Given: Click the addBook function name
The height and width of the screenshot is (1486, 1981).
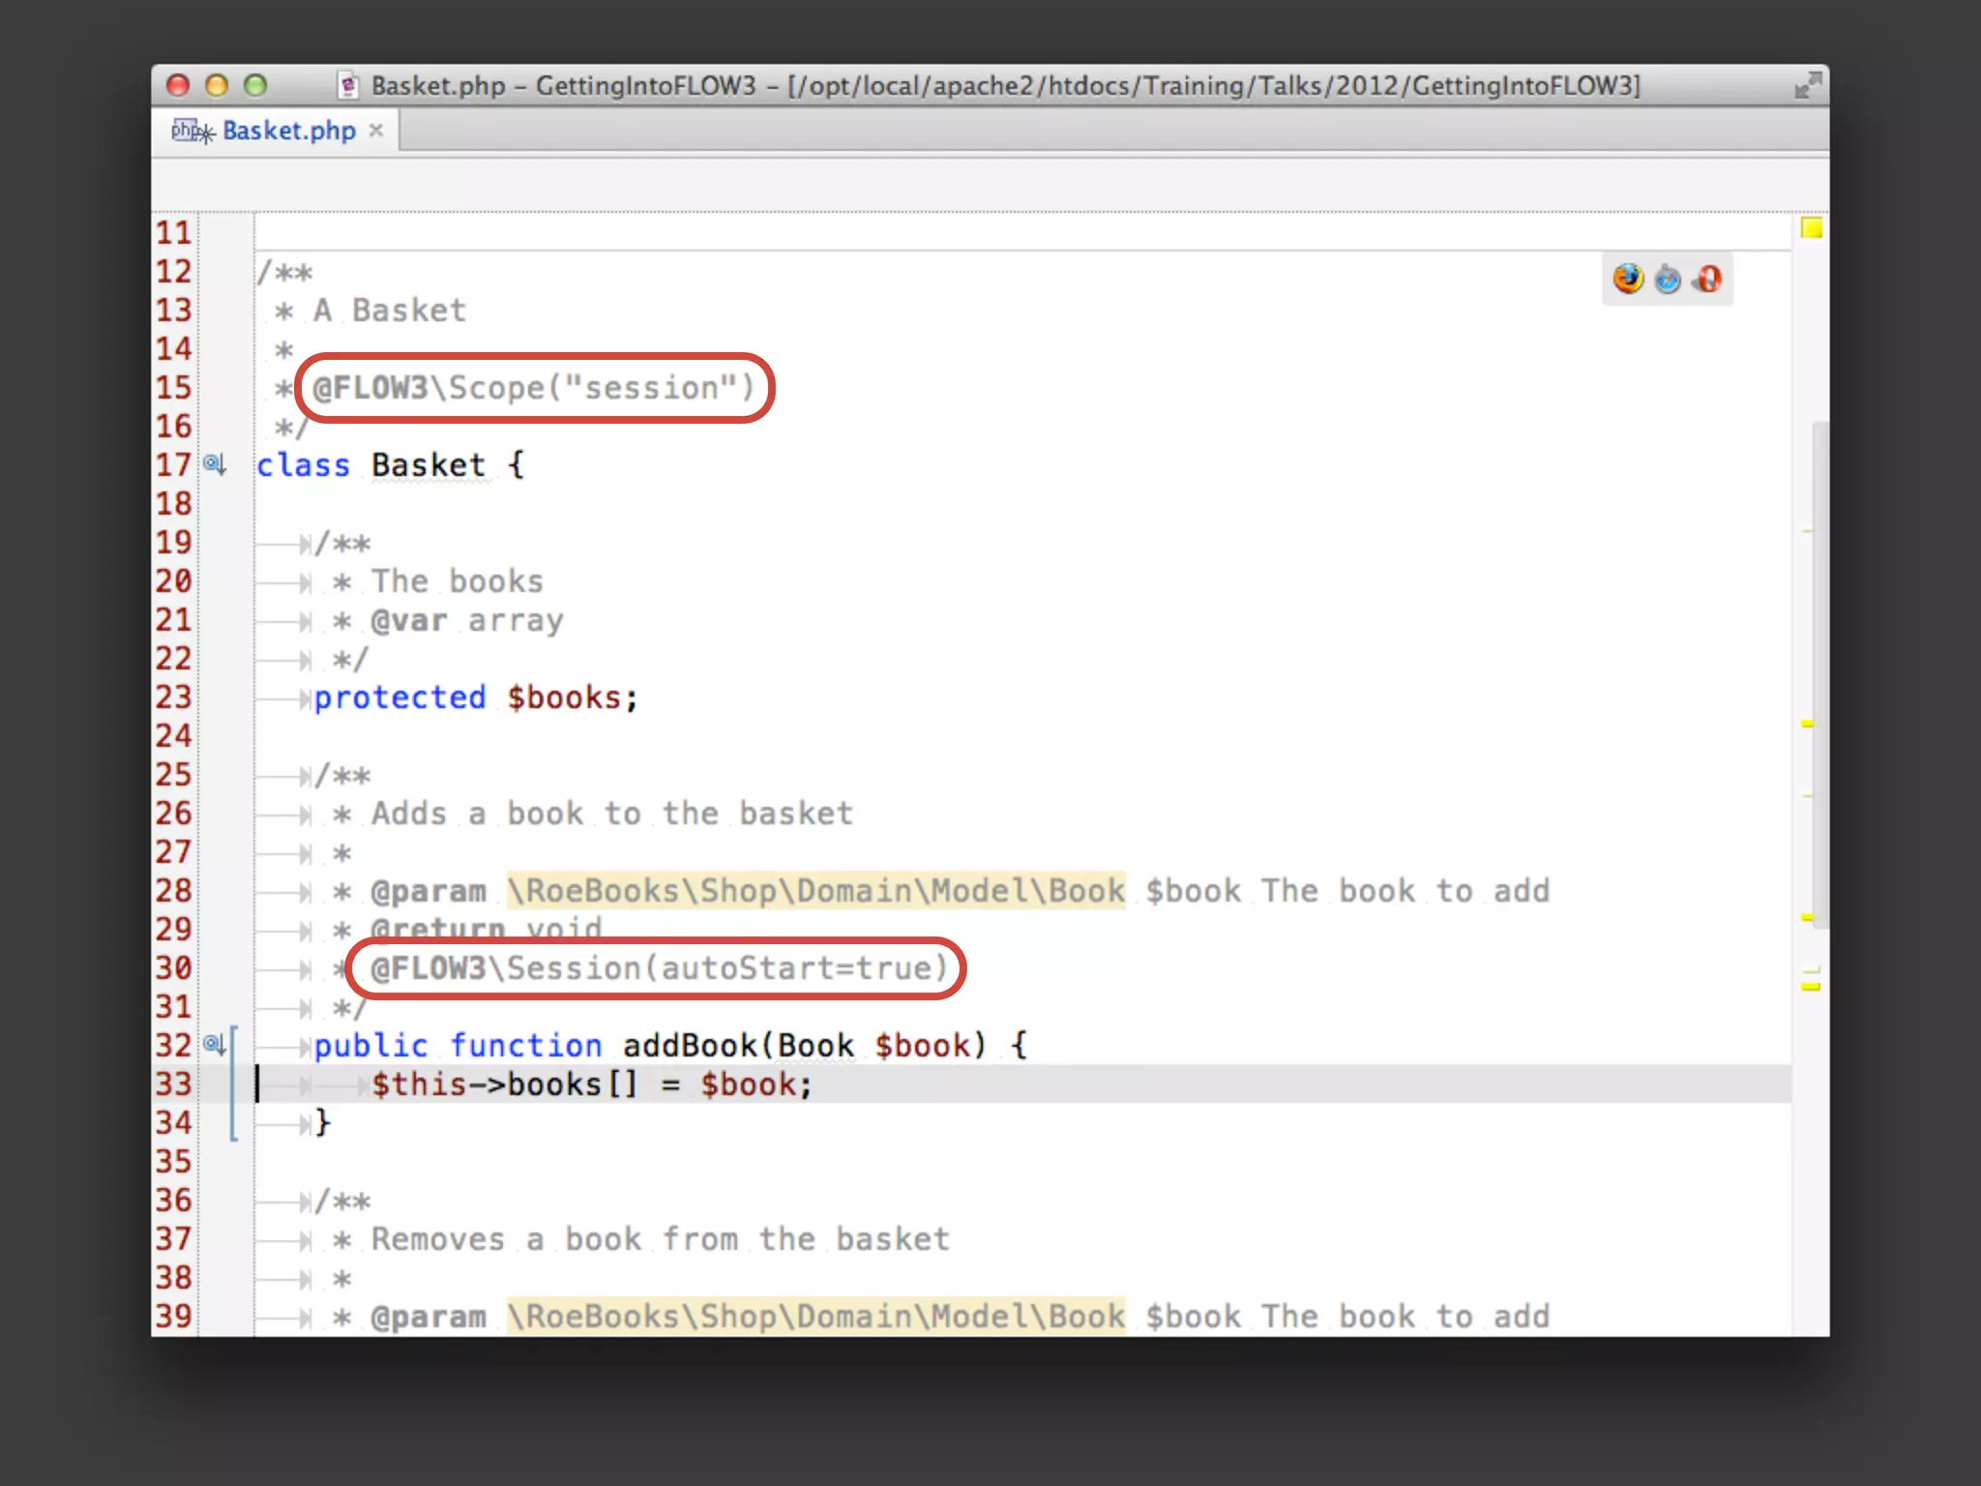Looking at the screenshot, I should point(690,1046).
